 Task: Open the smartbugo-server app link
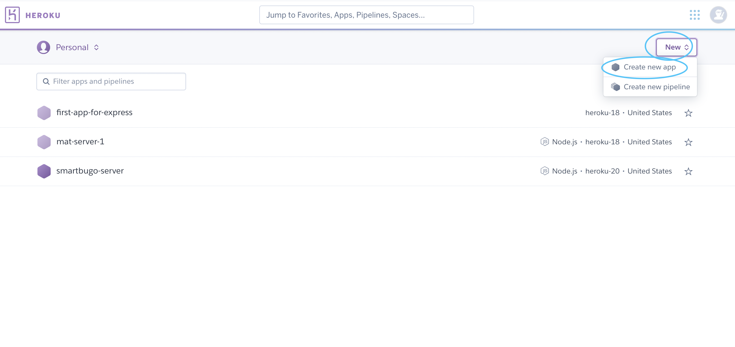pyautogui.click(x=90, y=171)
